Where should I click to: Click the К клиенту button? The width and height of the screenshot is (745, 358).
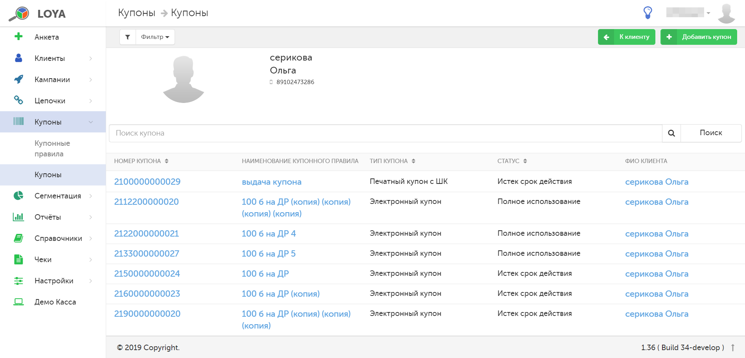627,37
